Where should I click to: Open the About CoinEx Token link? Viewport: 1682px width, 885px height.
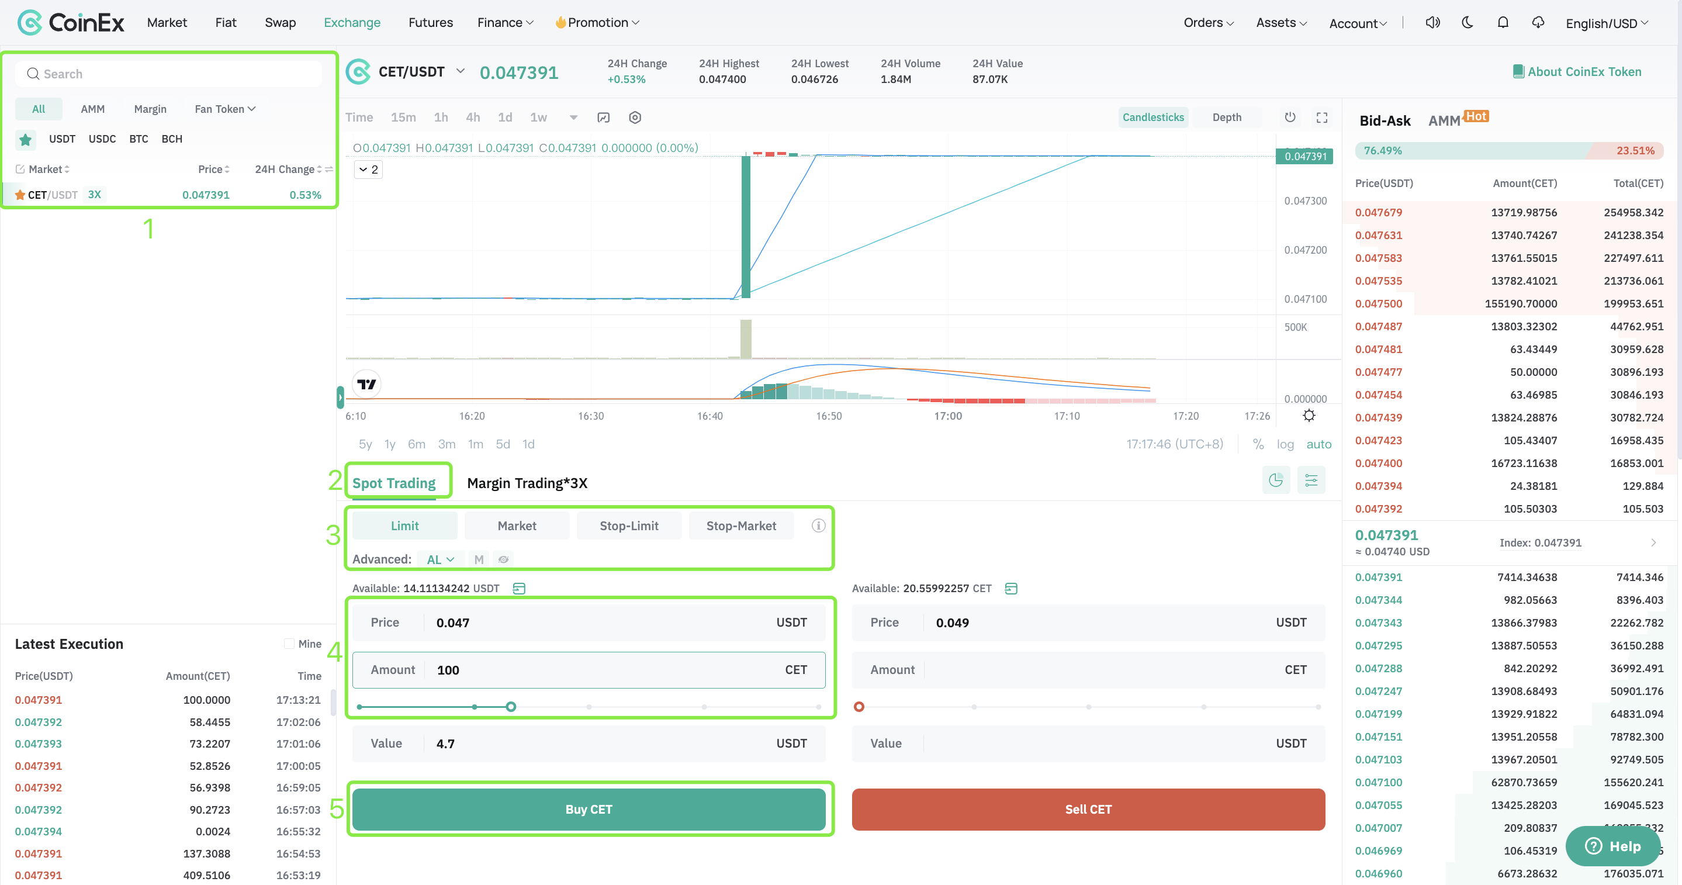click(x=1577, y=72)
